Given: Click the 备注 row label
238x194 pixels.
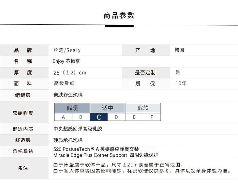Looking at the screenshot, I should [x=23, y=168].
